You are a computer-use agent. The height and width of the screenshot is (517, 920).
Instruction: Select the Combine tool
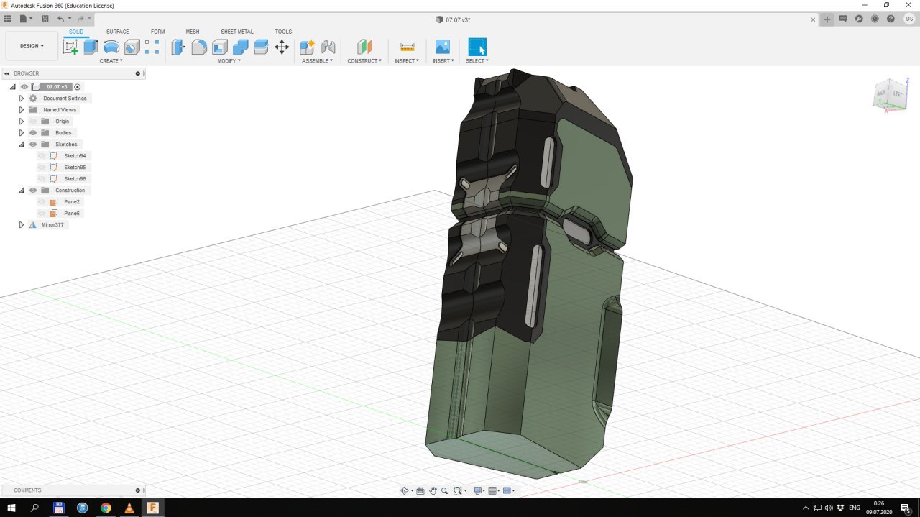click(241, 47)
